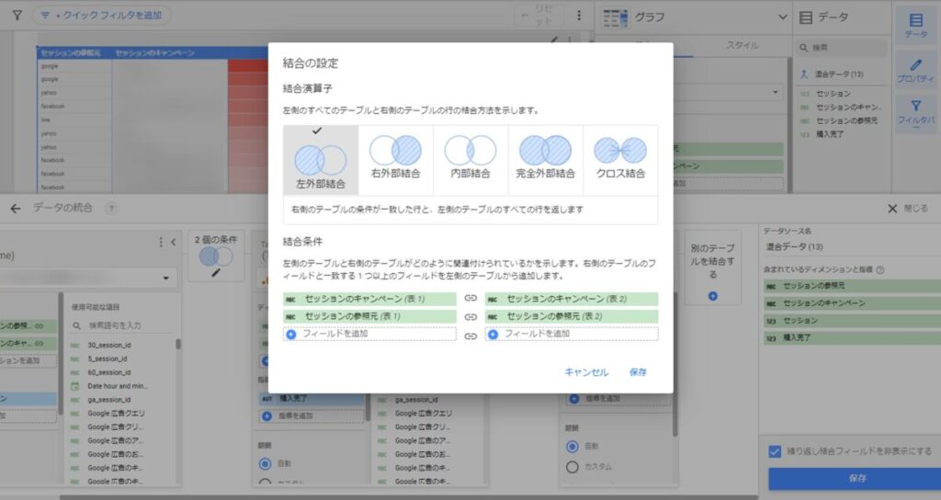Open the データ side panel tab
This screenshot has height=500, width=941.
coord(916,25)
